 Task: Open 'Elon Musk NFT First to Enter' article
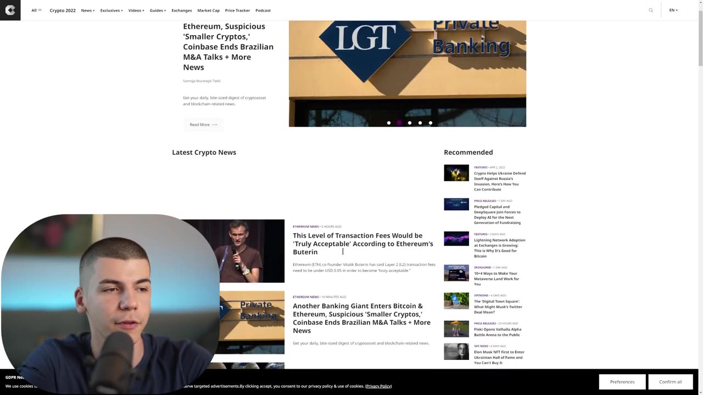499,357
